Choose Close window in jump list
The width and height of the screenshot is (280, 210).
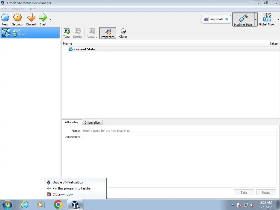pos(75,194)
